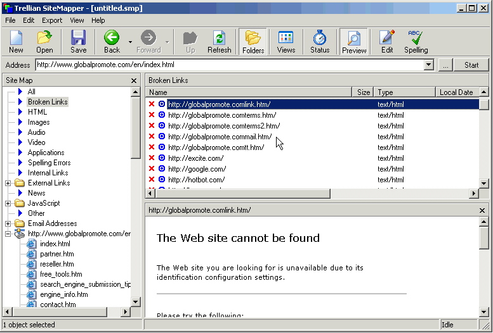Expand the External Links folder

coord(8,183)
